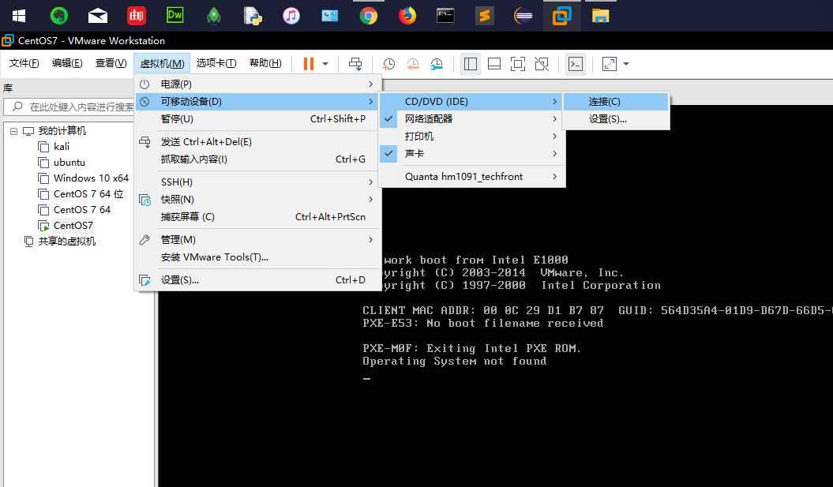Screen dimensions: 833x487
Task: Open Sublime Text from the taskbar
Action: pyautogui.click(x=485, y=16)
